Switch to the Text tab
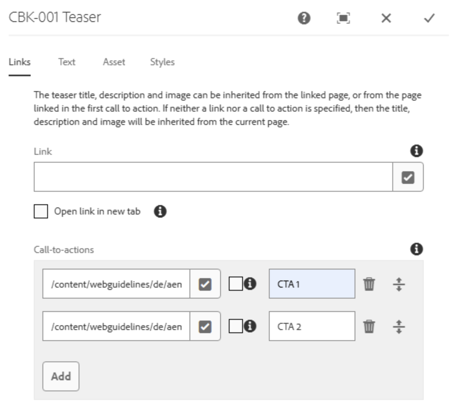Image resolution: width=456 pixels, height=418 pixels. coord(67,62)
